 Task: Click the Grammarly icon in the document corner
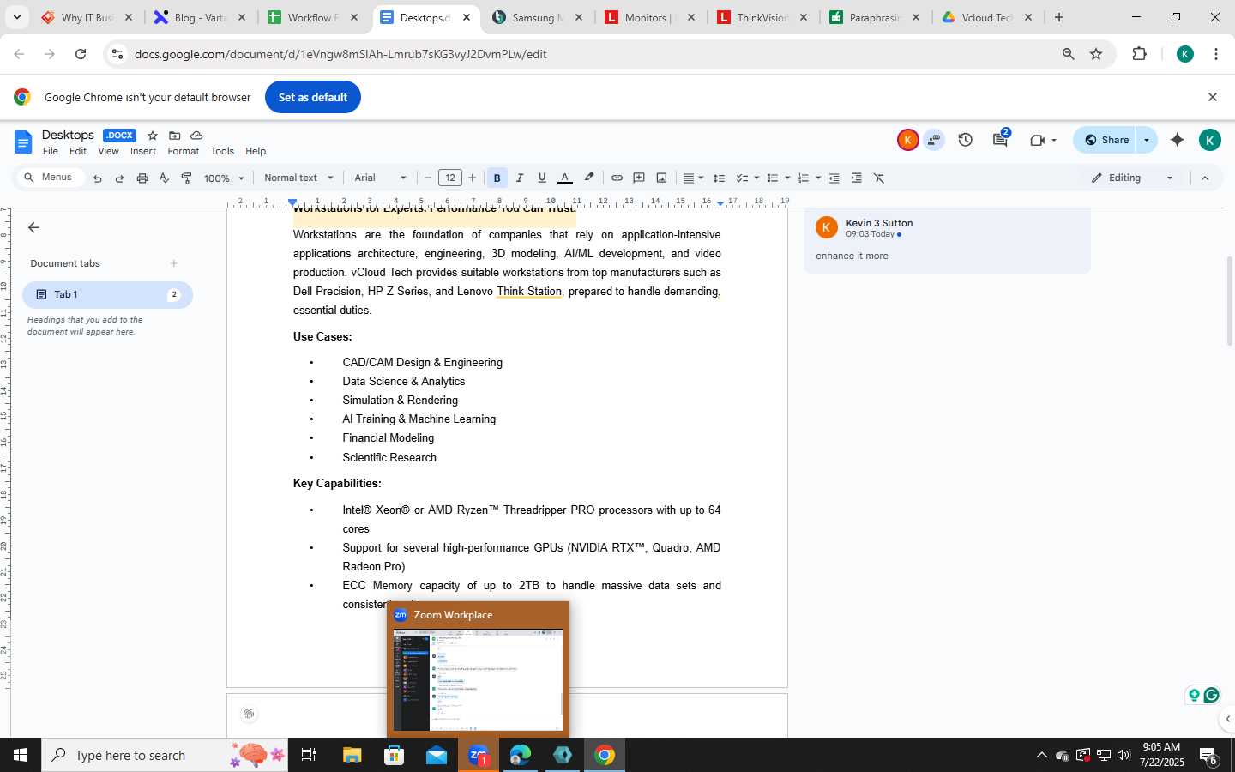pos(1212,695)
